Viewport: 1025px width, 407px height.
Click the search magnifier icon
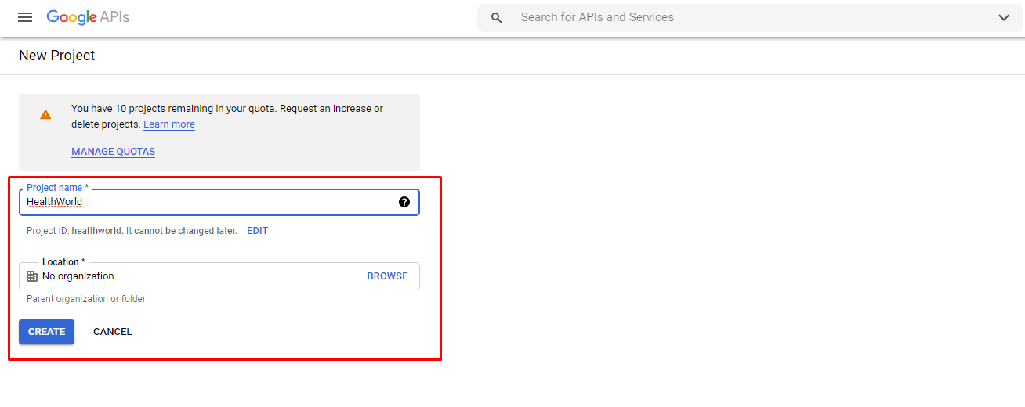point(497,18)
